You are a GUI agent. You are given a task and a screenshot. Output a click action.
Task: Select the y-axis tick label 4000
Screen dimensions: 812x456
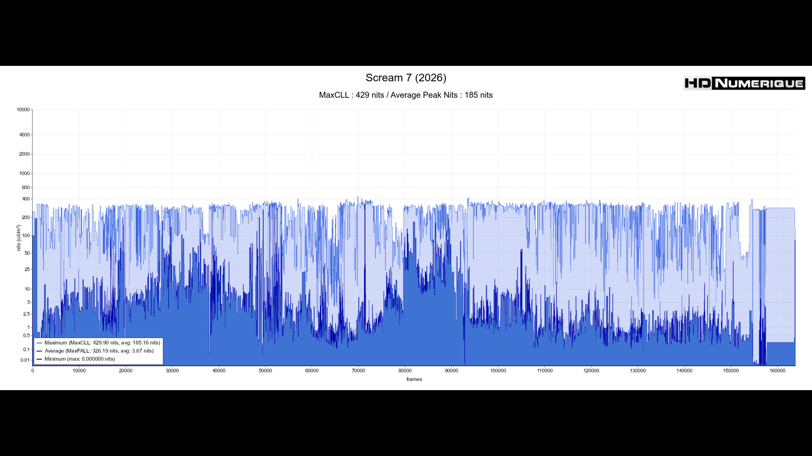[x=25, y=135]
